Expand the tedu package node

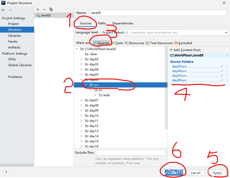tap(95, 95)
